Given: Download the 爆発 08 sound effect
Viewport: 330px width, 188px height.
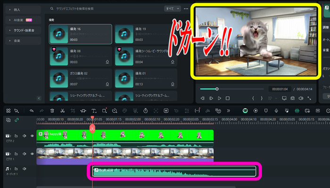Looking at the screenshot, I should click(107, 62).
